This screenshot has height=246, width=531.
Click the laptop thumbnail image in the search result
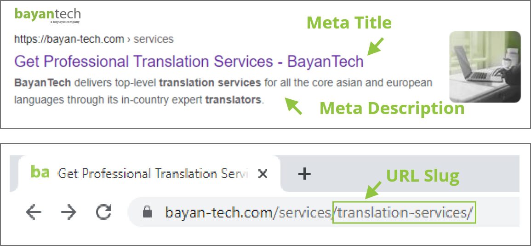click(485, 67)
